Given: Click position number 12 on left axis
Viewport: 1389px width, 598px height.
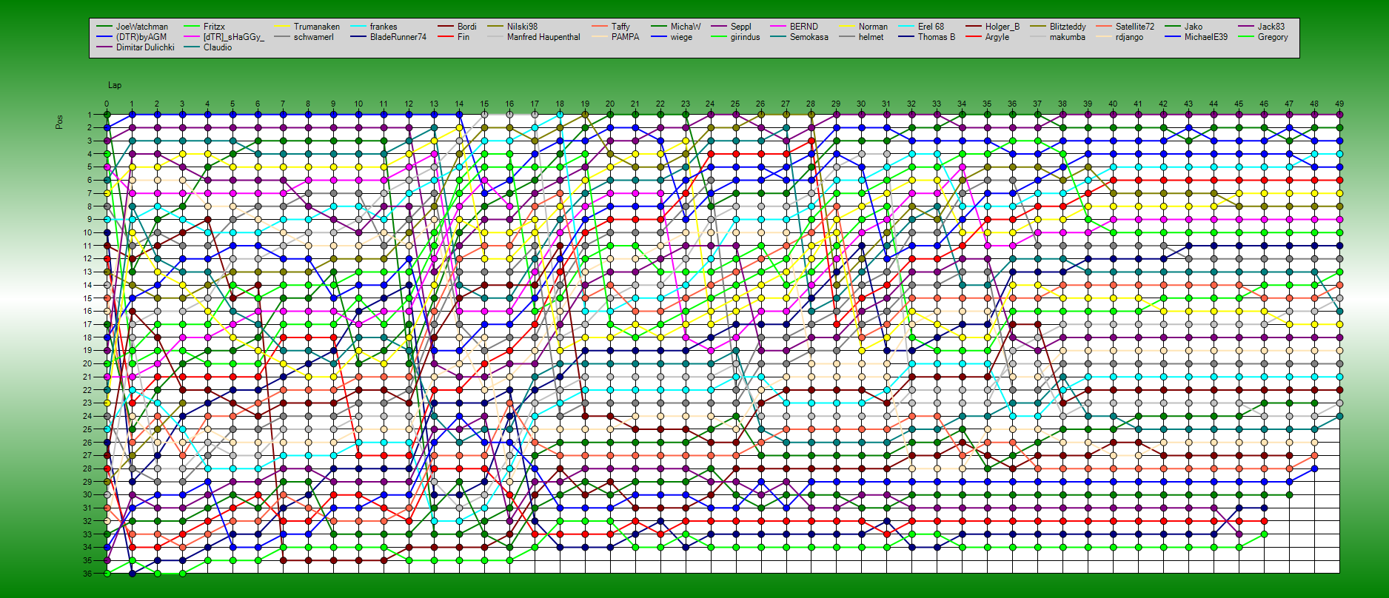Looking at the screenshot, I should coord(87,258).
